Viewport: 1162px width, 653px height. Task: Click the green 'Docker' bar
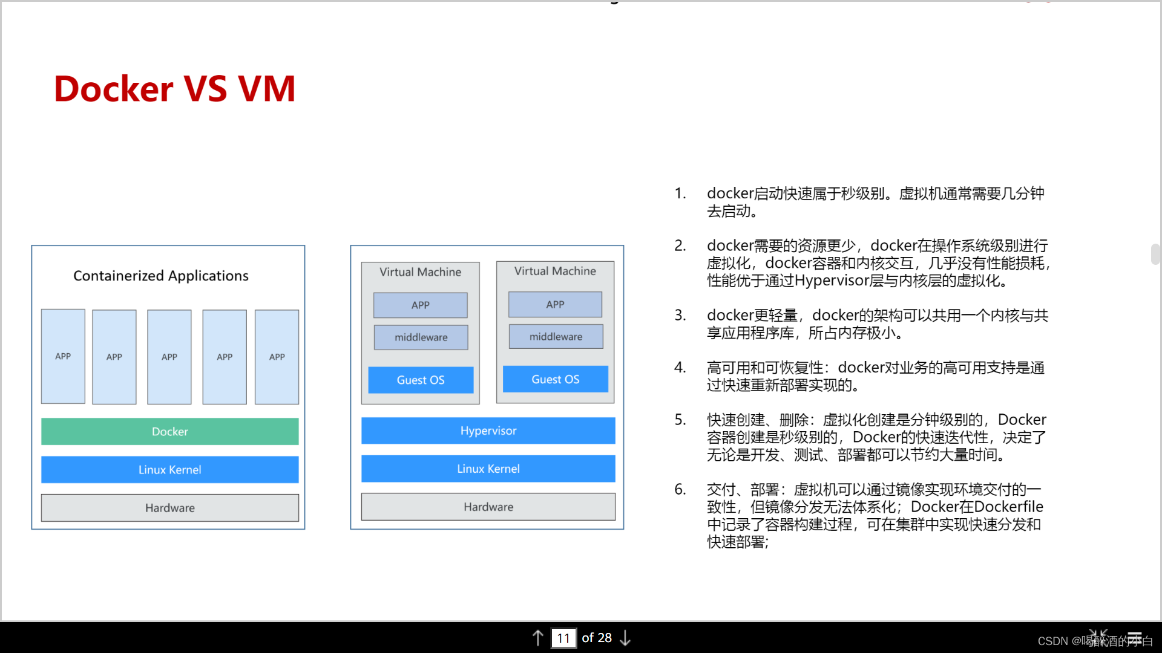tap(170, 432)
